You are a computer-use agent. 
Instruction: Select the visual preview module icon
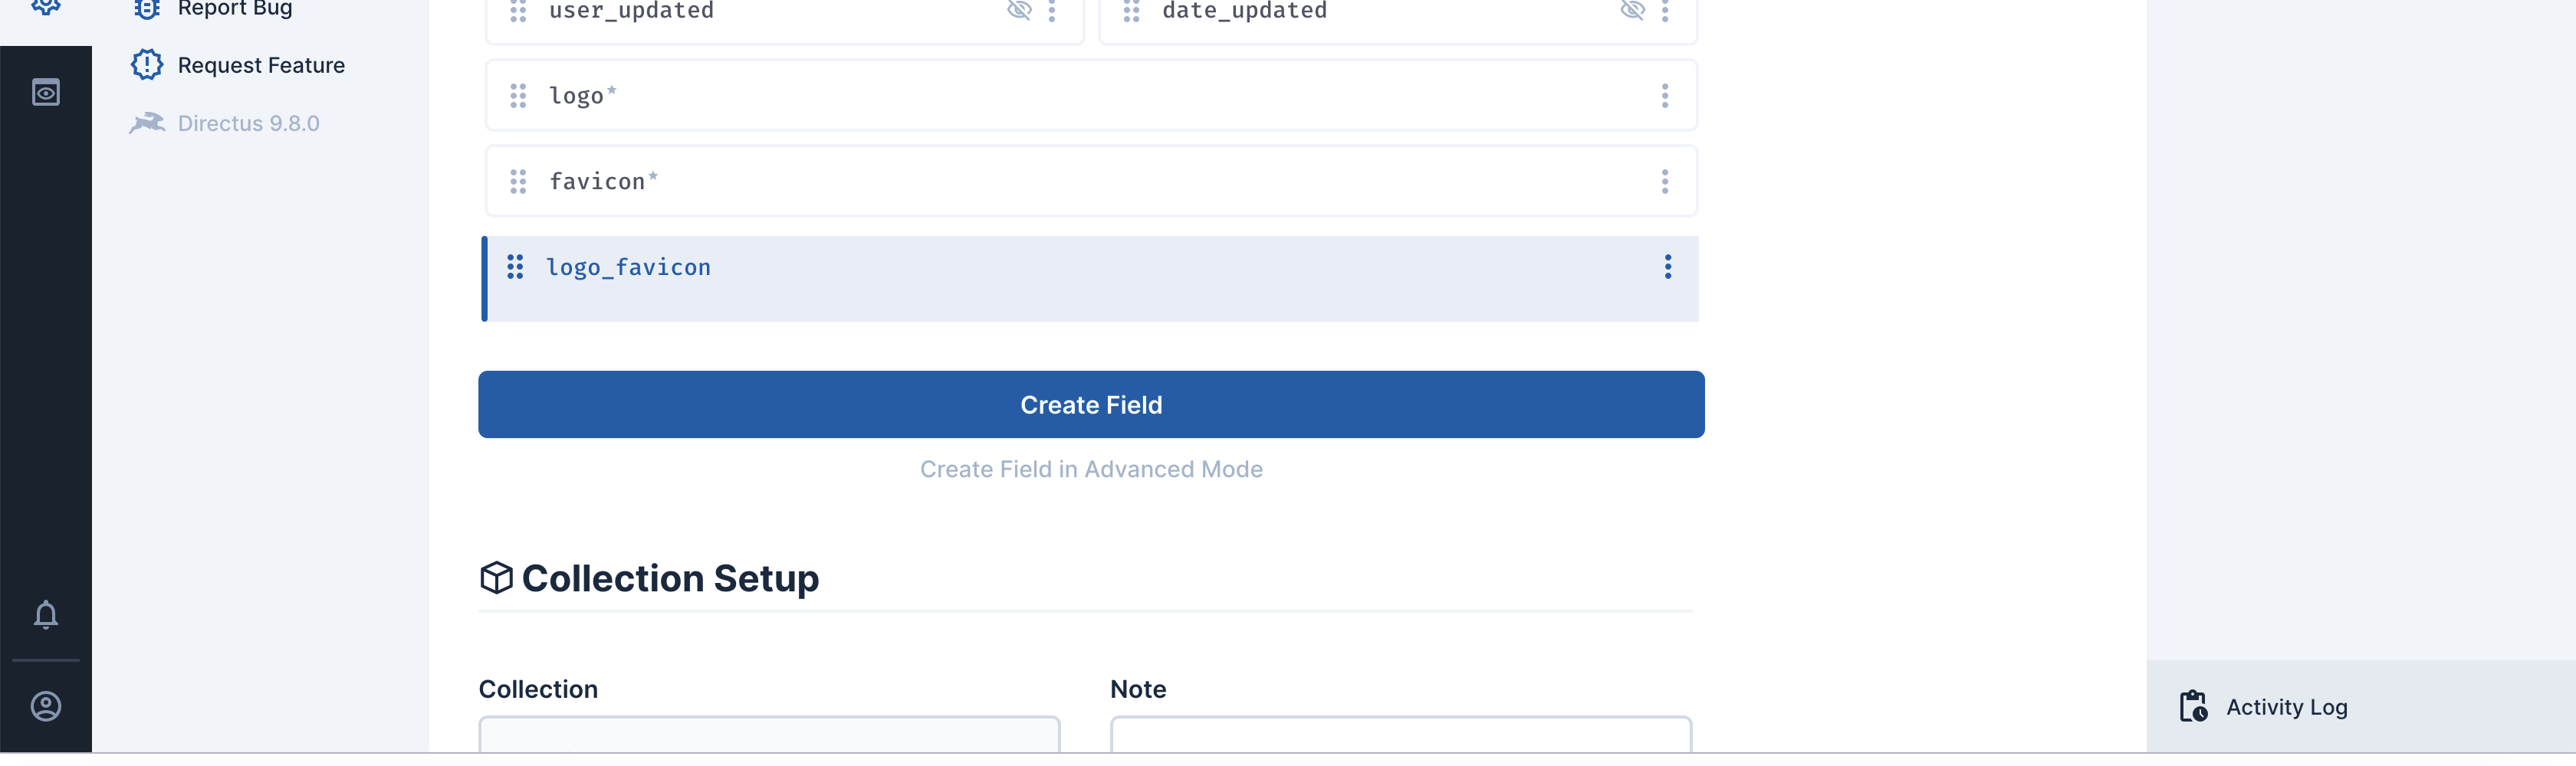click(x=45, y=92)
